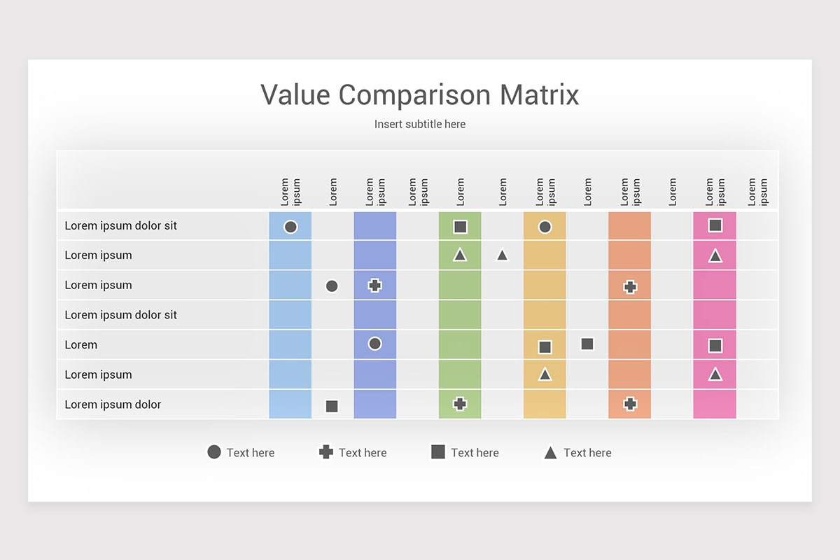Select the circle in the blue column's first row

(x=290, y=227)
